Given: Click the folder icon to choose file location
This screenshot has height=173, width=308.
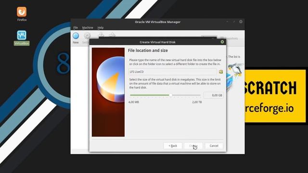Looking at the screenshot, I should click(x=221, y=72).
